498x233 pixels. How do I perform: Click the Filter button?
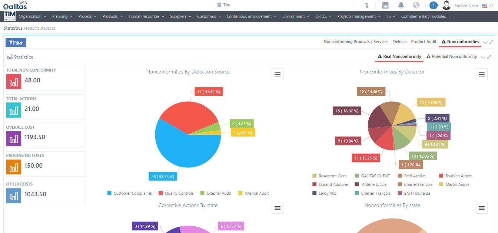[15, 42]
